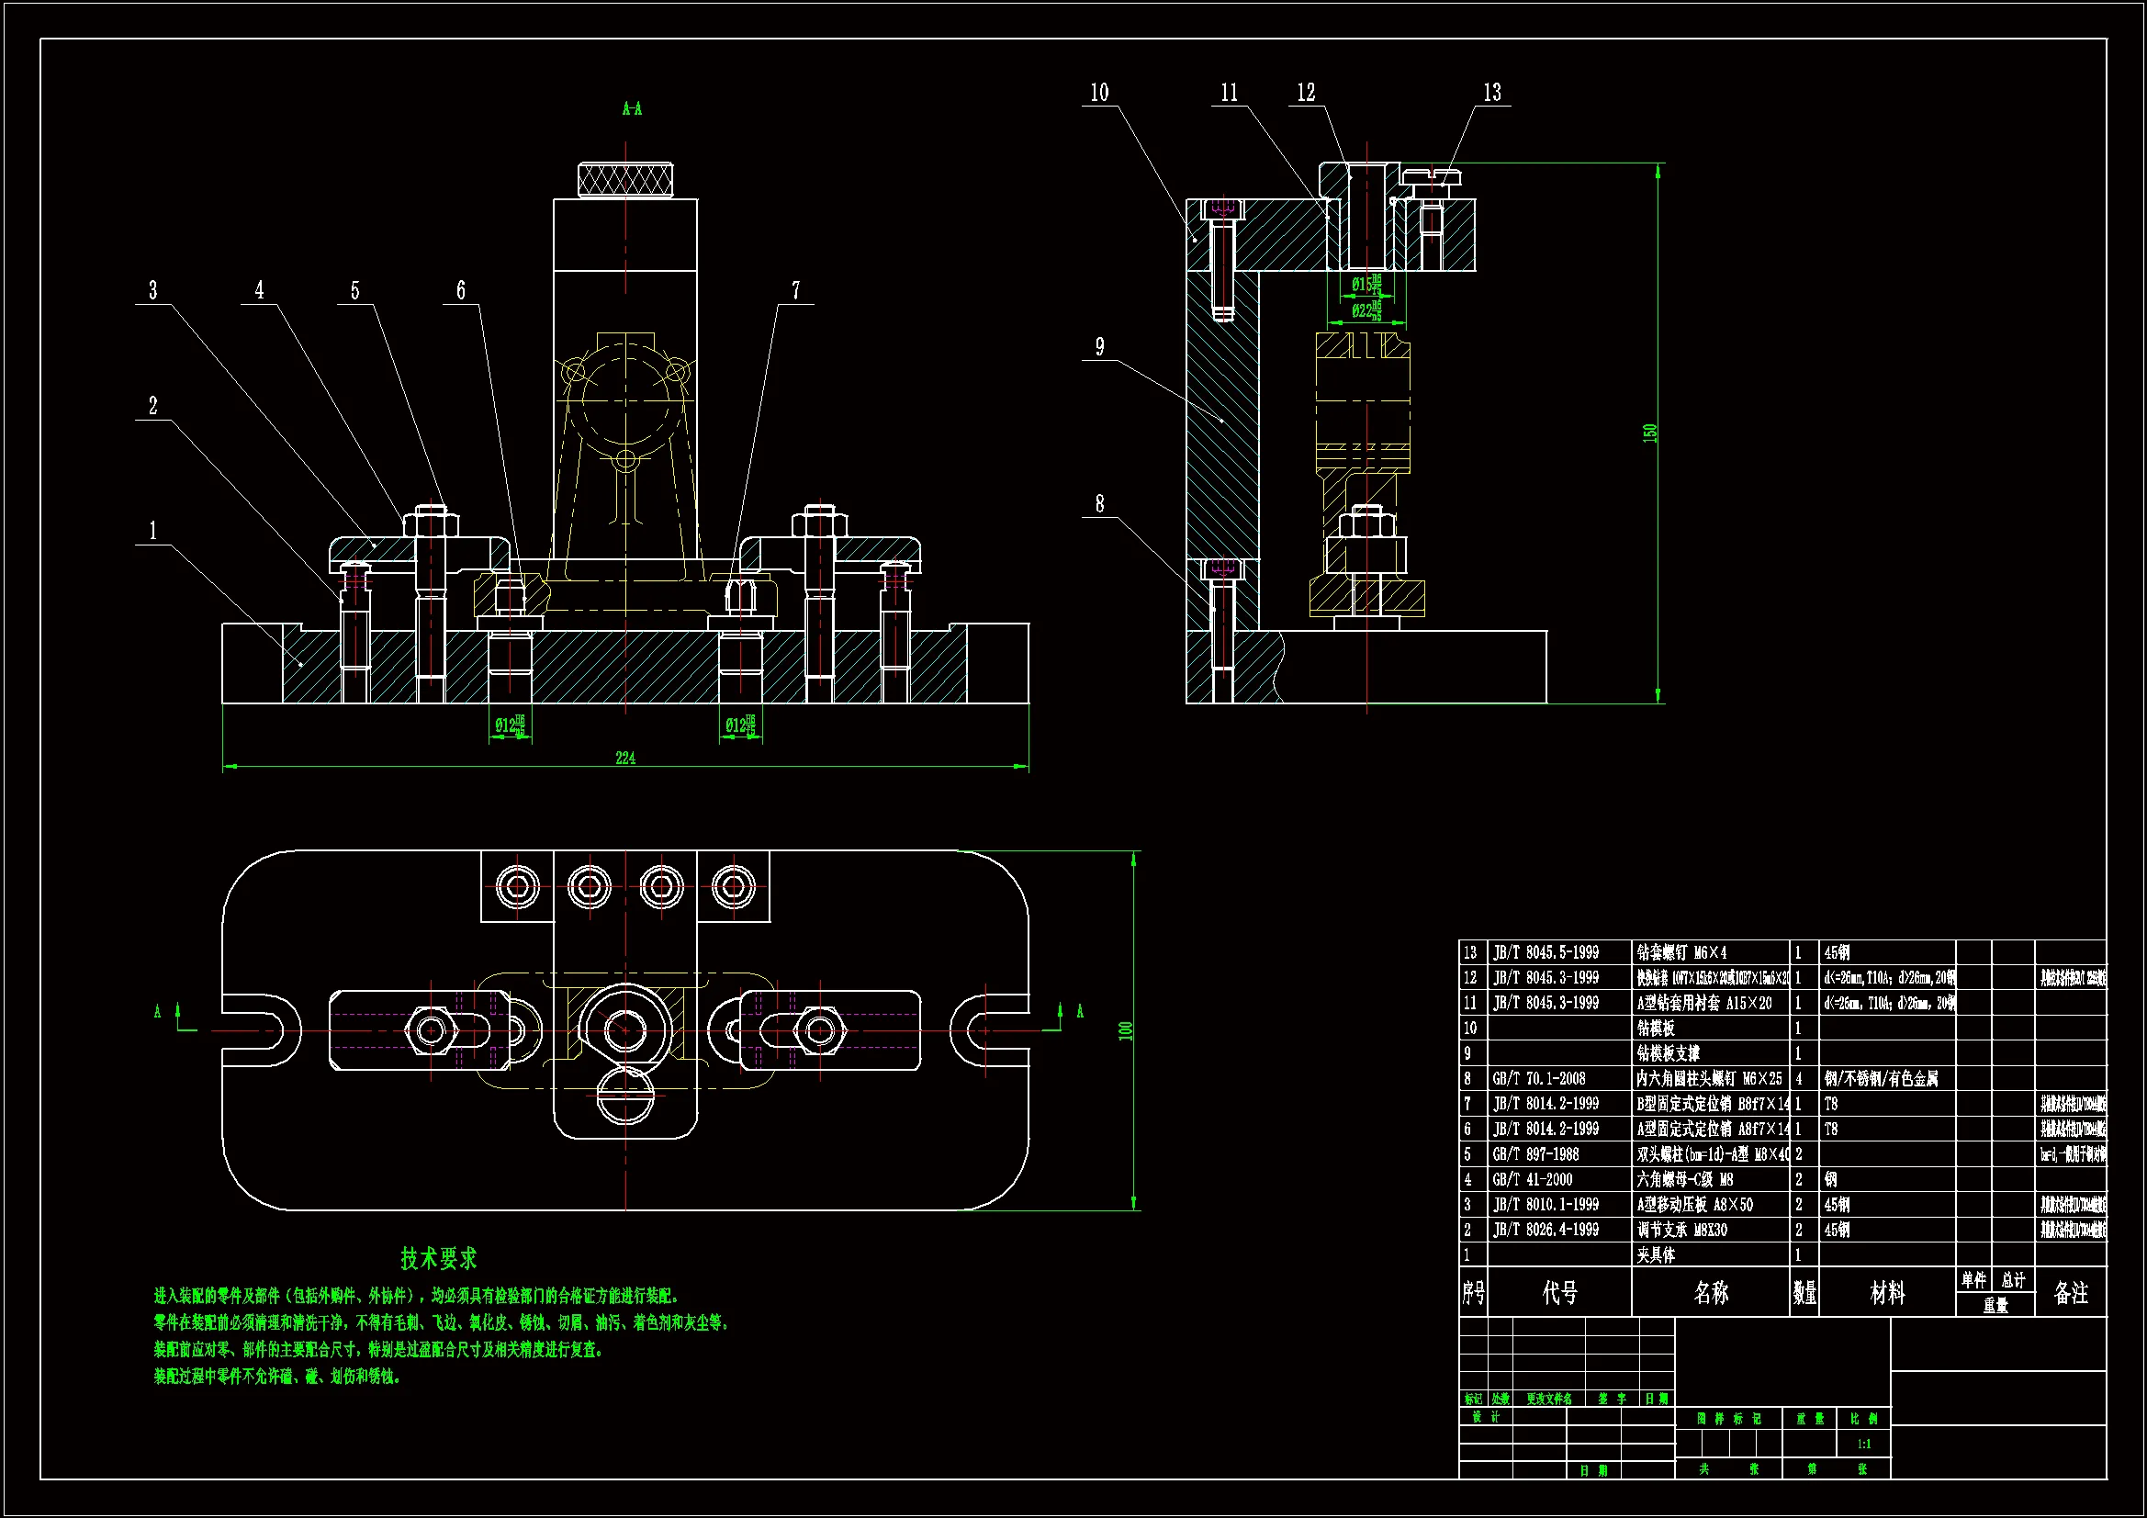This screenshot has height=1518, width=2147.
Task: Click the 150 height dimension text
Action: click(x=1648, y=433)
